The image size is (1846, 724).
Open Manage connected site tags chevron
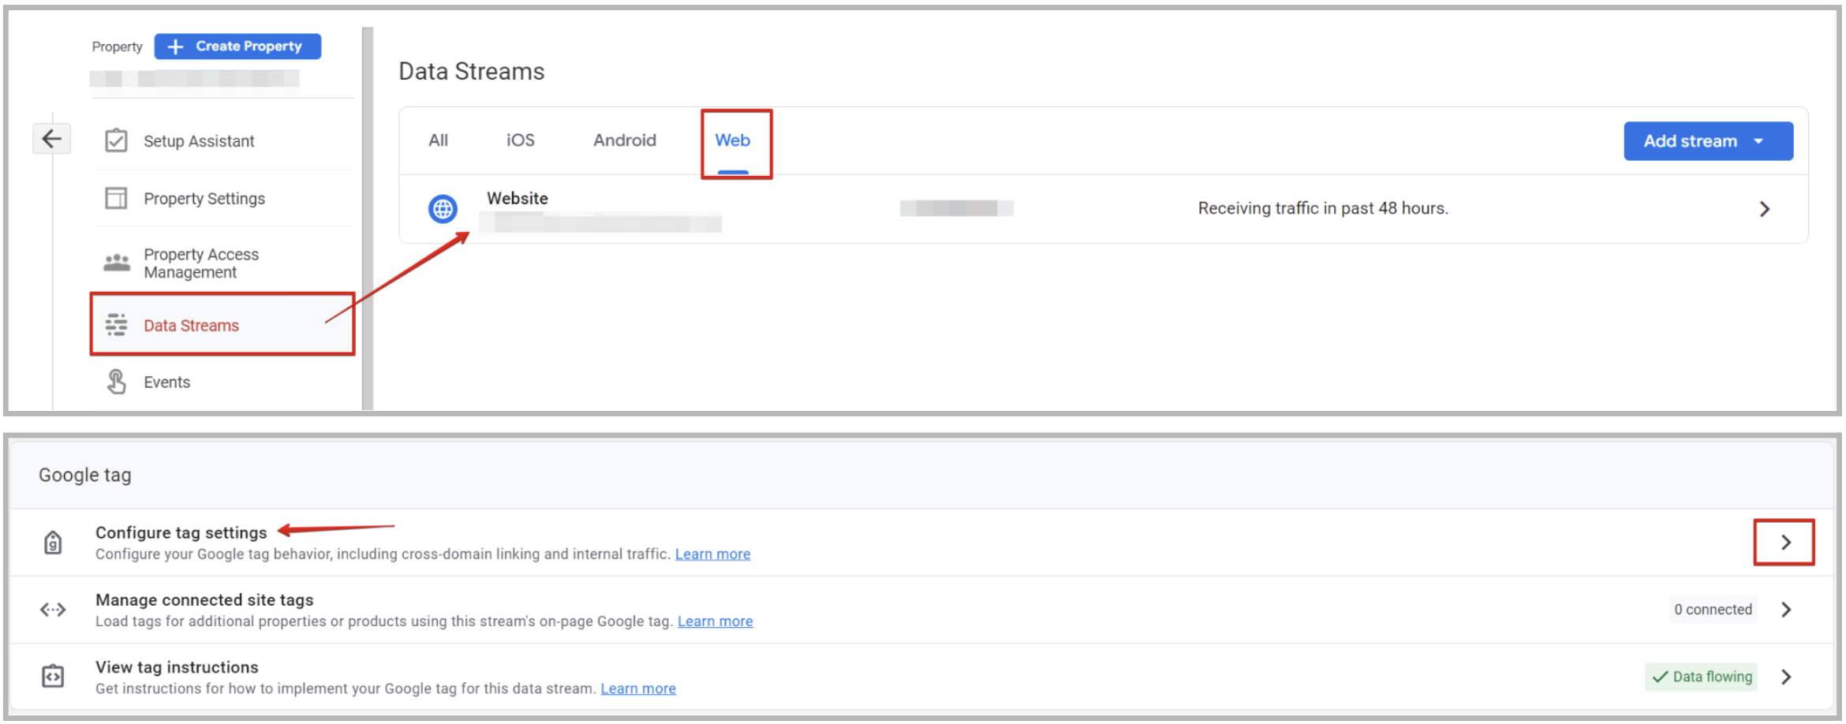1786,610
